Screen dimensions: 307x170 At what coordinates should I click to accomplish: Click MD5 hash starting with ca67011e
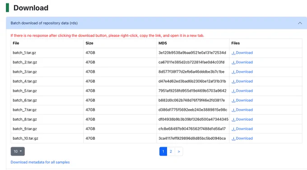191,62
